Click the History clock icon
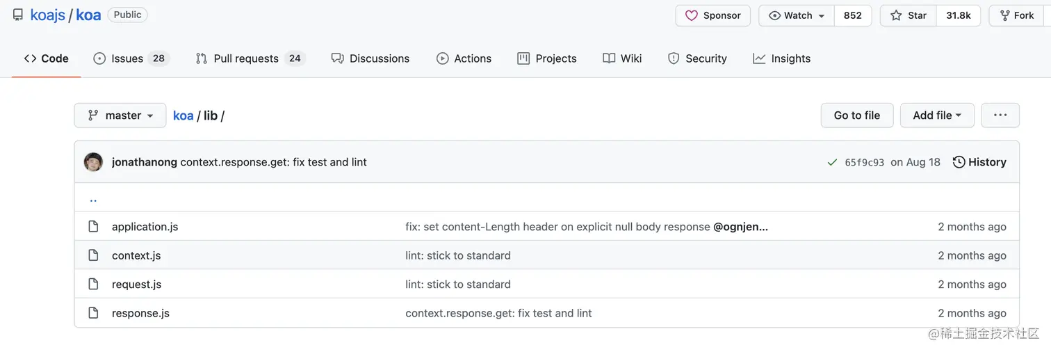The height and width of the screenshot is (352, 1051). tap(959, 162)
